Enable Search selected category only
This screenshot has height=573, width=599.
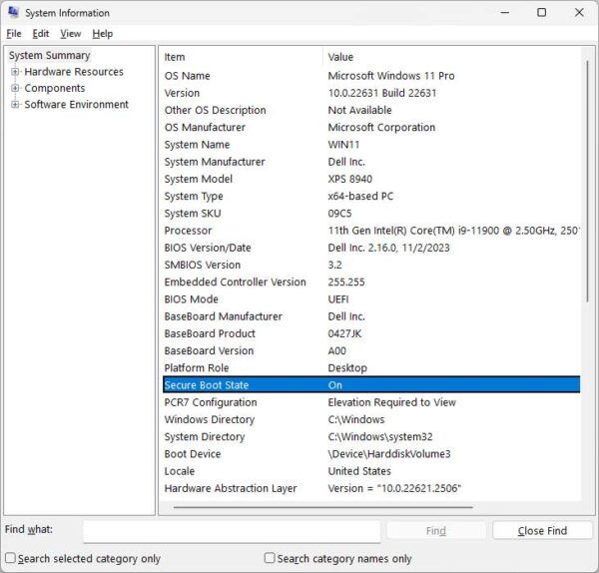tap(10, 558)
